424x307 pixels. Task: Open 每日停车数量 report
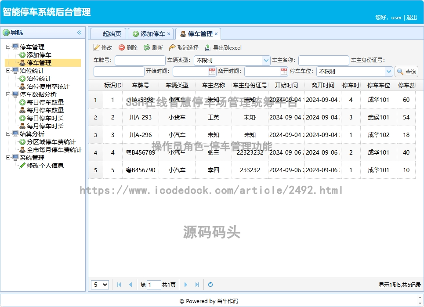pyautogui.click(x=45, y=102)
